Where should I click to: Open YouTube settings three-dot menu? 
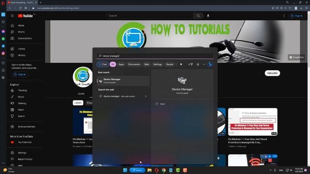[x=284, y=16]
